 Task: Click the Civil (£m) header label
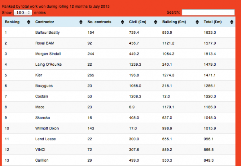click(x=137, y=22)
